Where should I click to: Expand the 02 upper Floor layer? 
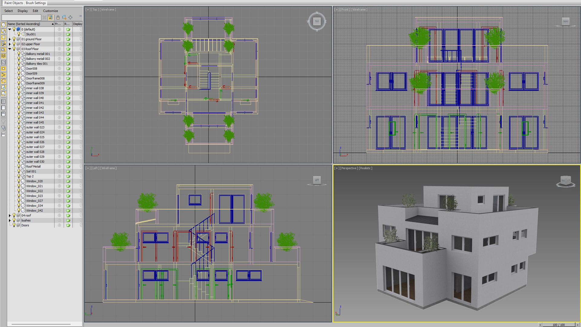(10, 44)
